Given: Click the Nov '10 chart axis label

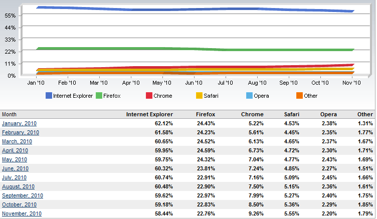Looking at the screenshot, I should pyautogui.click(x=351, y=83).
